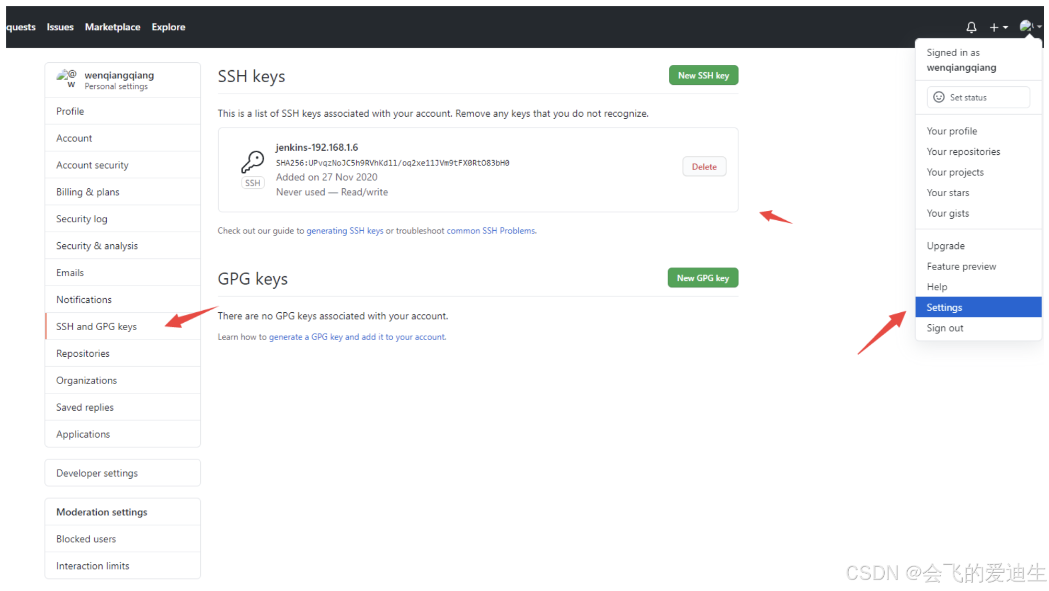Click the 'Never used — Read/write' text
Image resolution: width=1049 pixels, height=591 pixels.
click(x=332, y=192)
